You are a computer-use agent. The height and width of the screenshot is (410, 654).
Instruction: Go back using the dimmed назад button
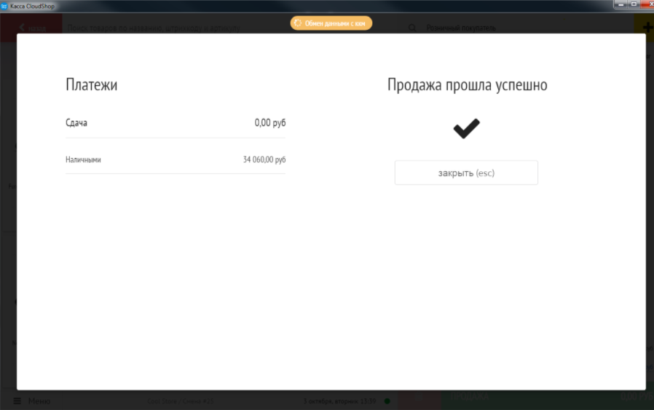[32, 28]
